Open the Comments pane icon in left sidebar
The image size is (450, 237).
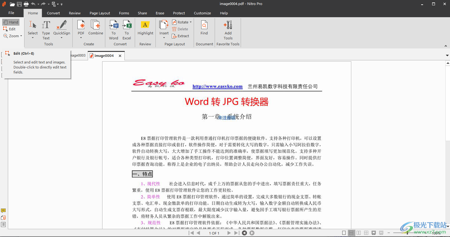pyautogui.click(x=3, y=211)
